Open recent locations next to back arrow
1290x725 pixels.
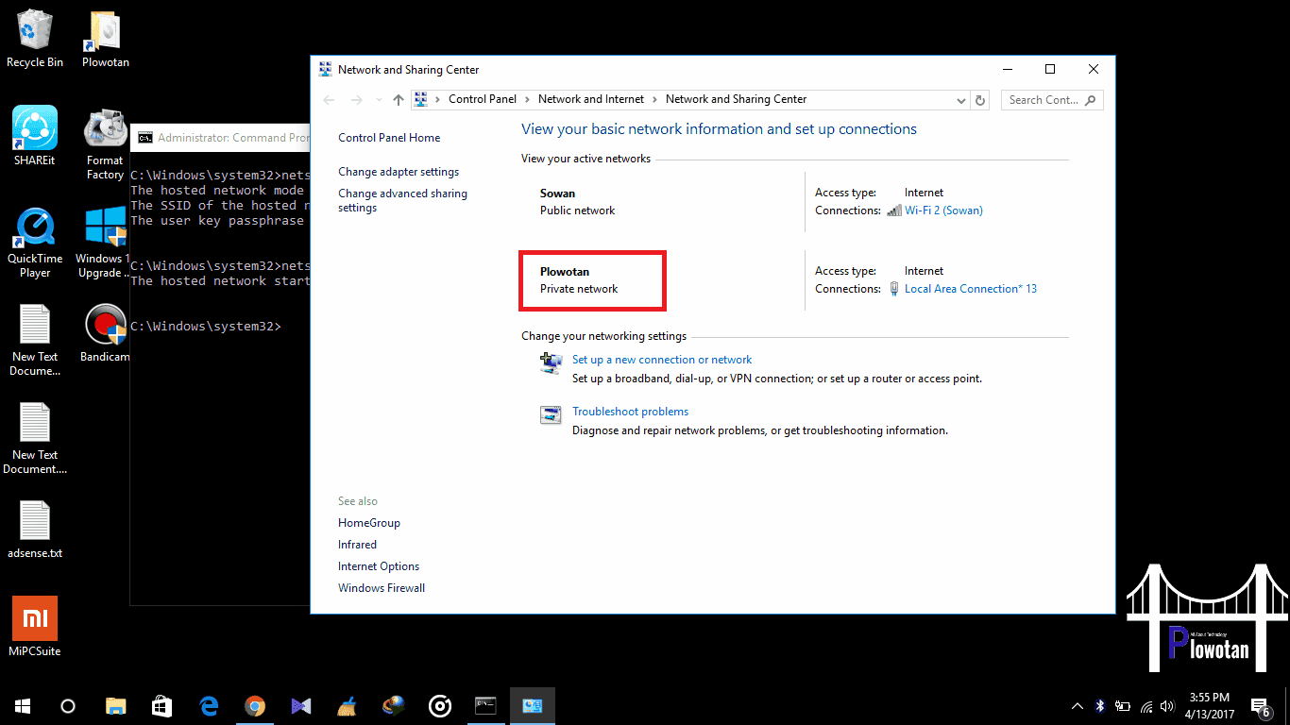[x=378, y=99]
